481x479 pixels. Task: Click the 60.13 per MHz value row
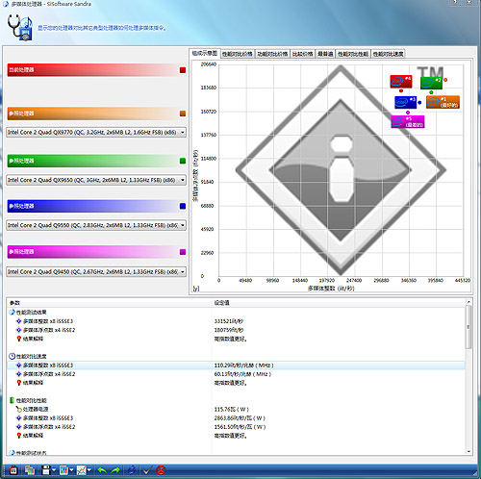237,374
